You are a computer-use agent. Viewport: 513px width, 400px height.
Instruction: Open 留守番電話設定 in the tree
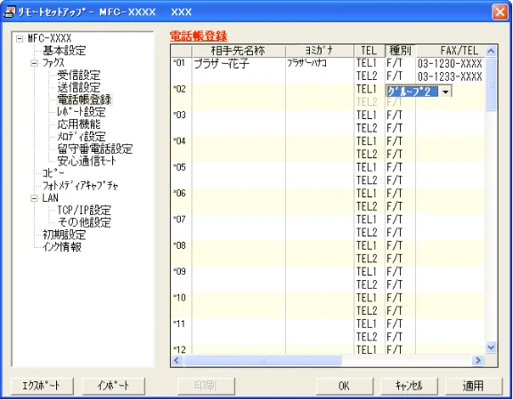point(95,149)
